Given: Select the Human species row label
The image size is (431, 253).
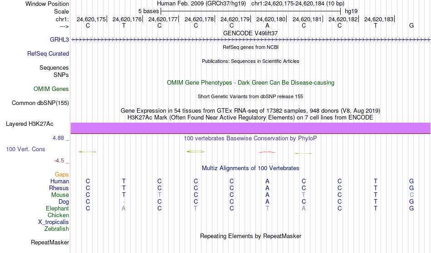Looking at the screenshot, I should (x=59, y=181).
